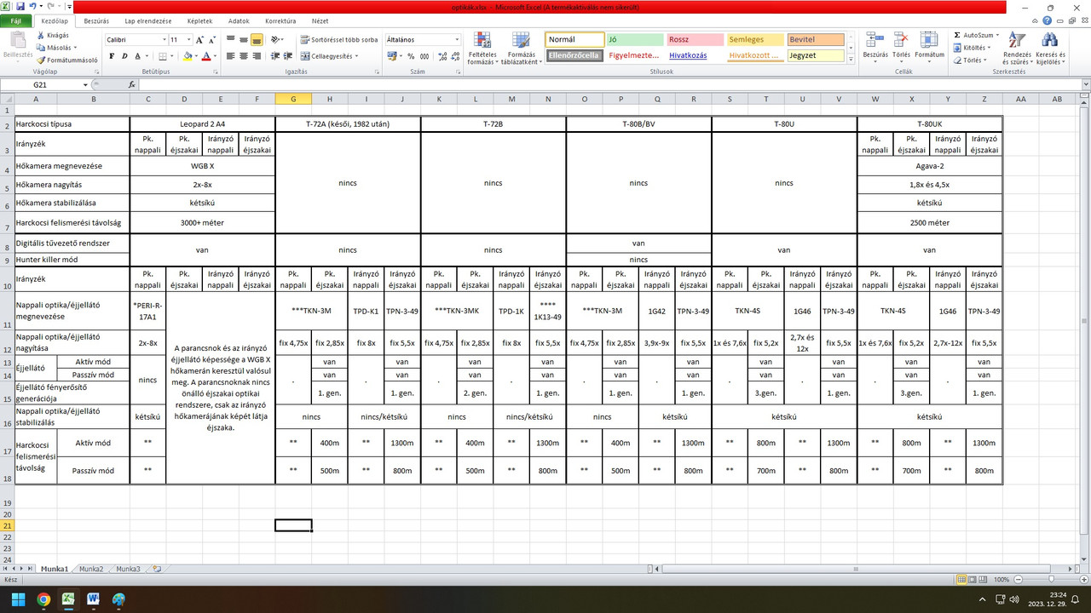Image resolution: width=1091 pixels, height=613 pixels.
Task: Open Feltételes formázás conditional formatting
Action: click(x=482, y=49)
